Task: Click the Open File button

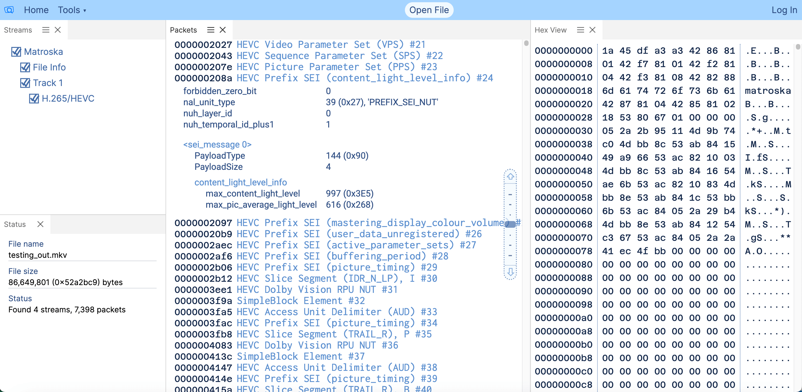Action: (429, 10)
